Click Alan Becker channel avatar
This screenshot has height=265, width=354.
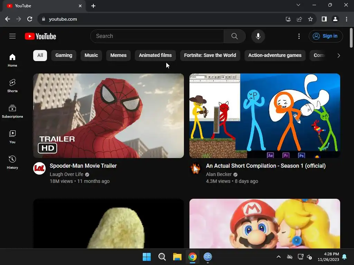tap(196, 168)
